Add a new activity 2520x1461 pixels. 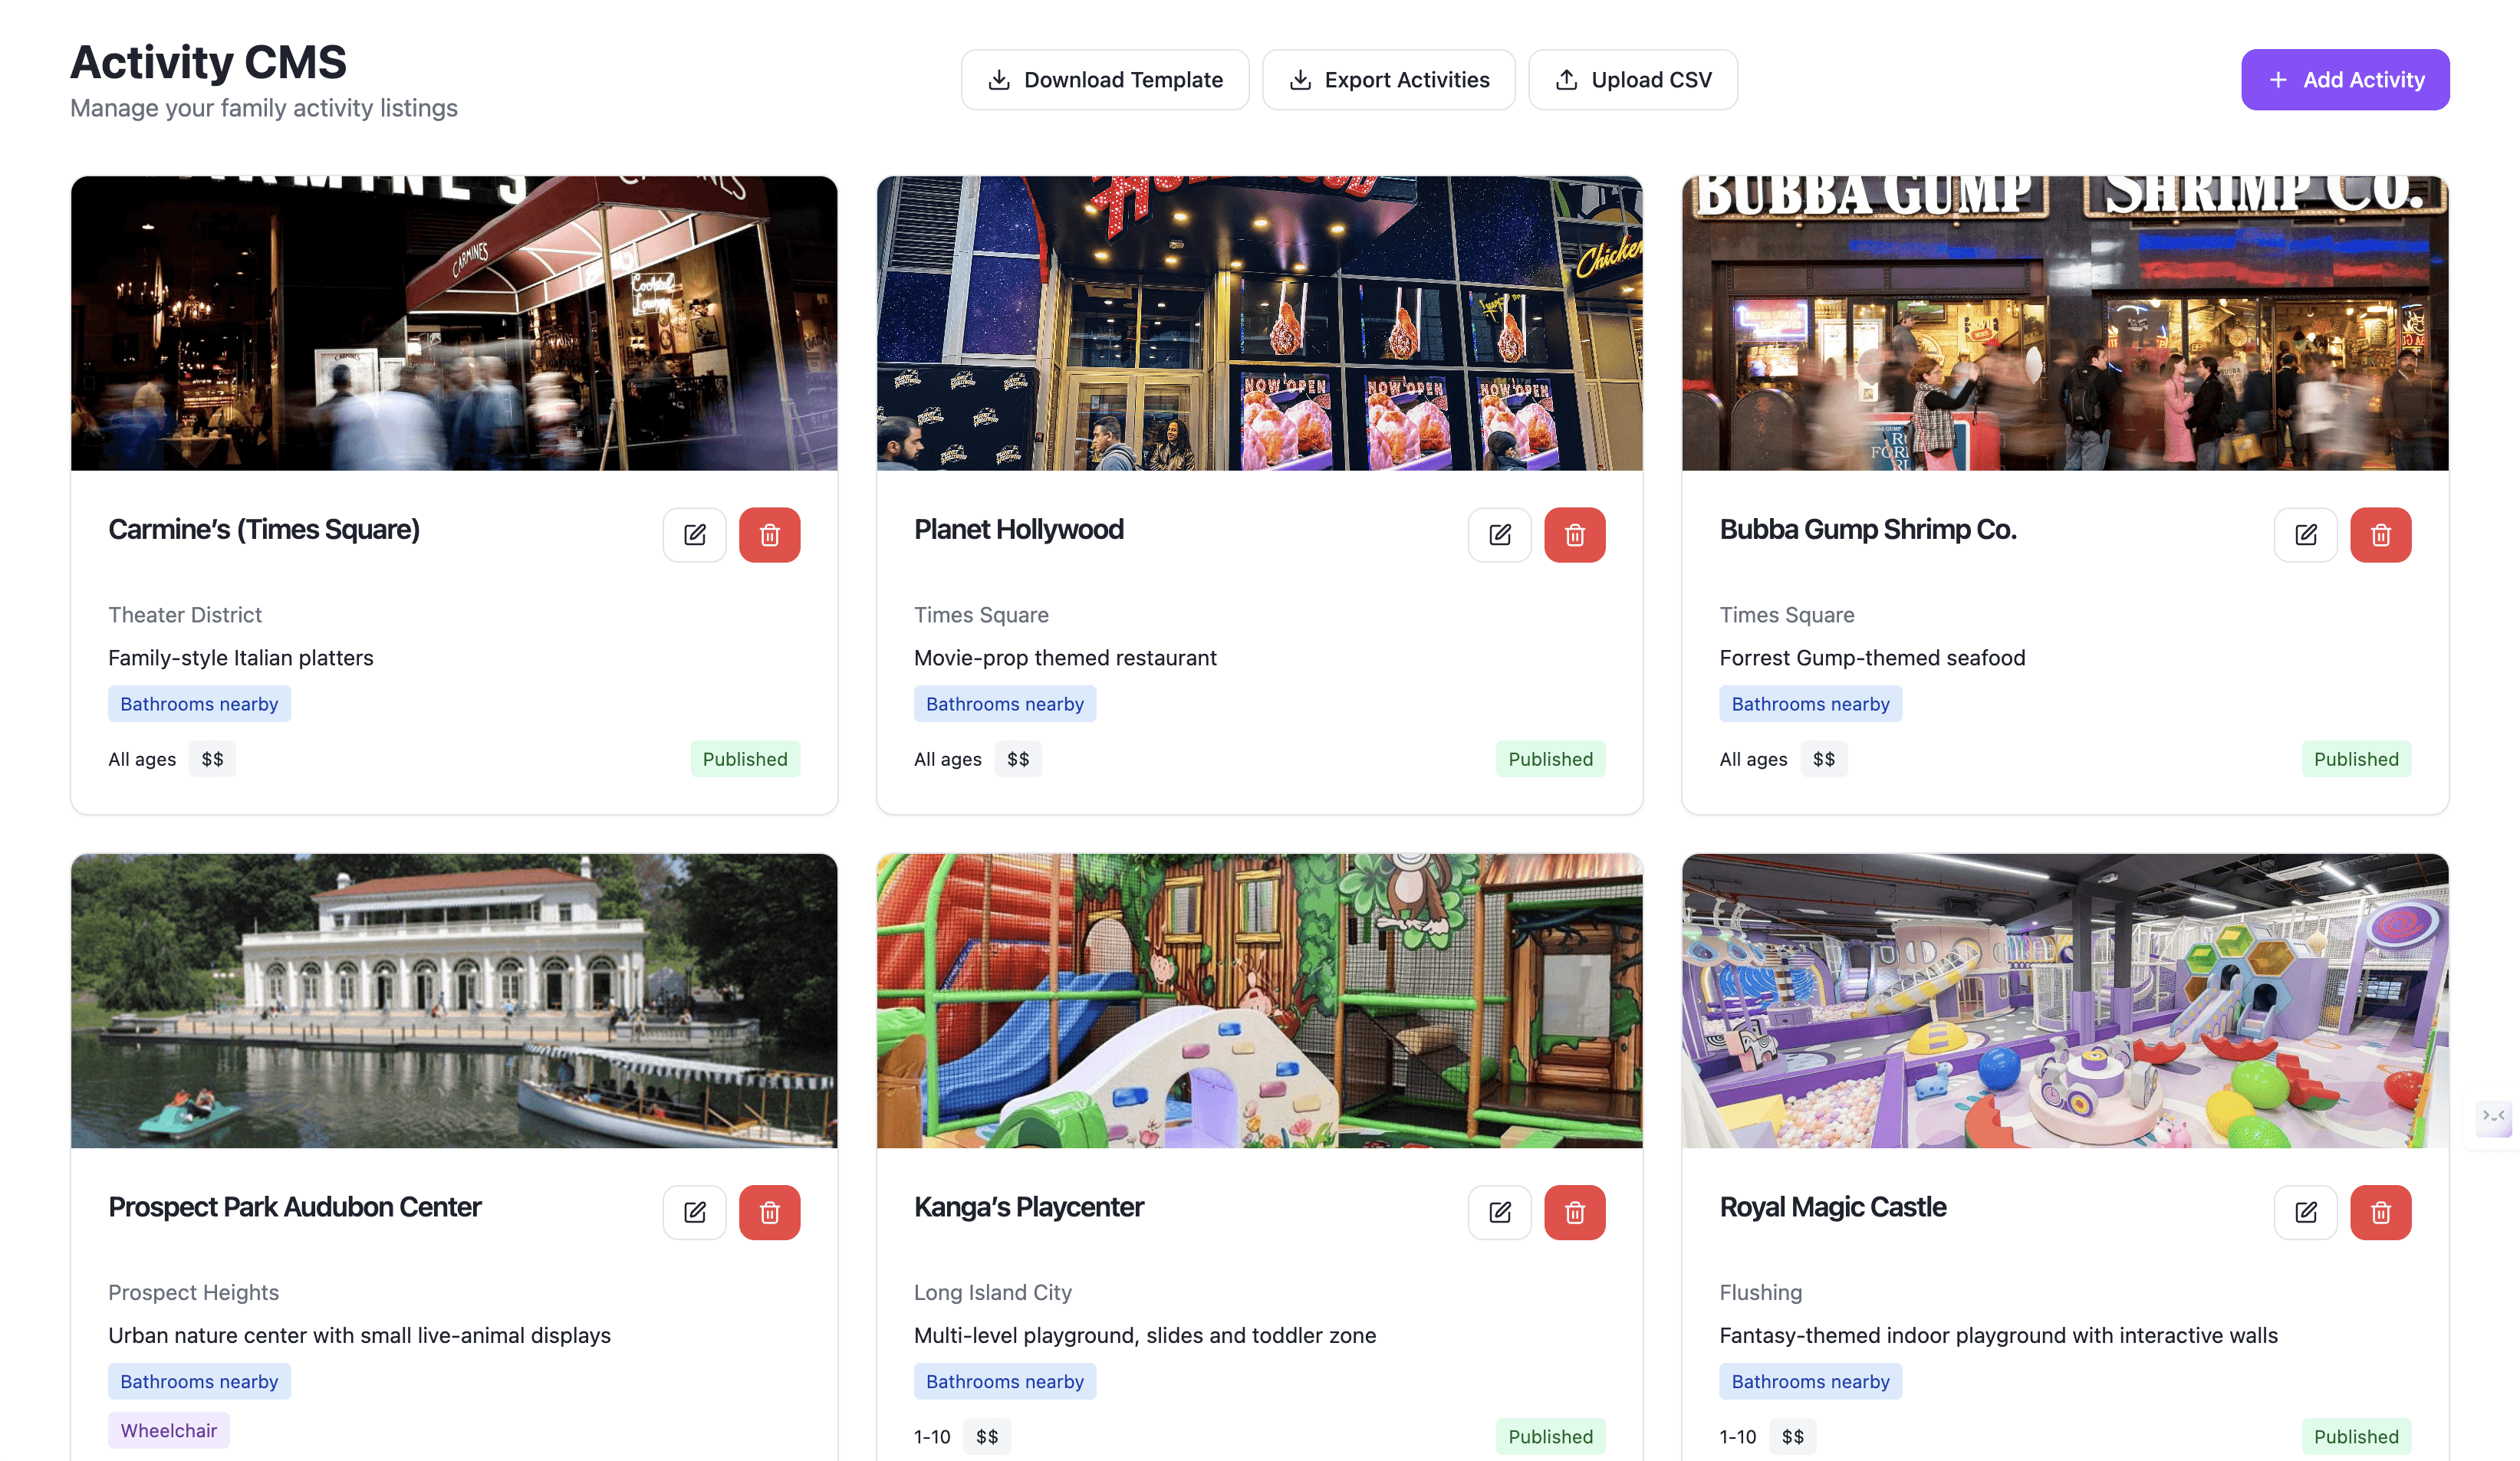tap(2344, 80)
